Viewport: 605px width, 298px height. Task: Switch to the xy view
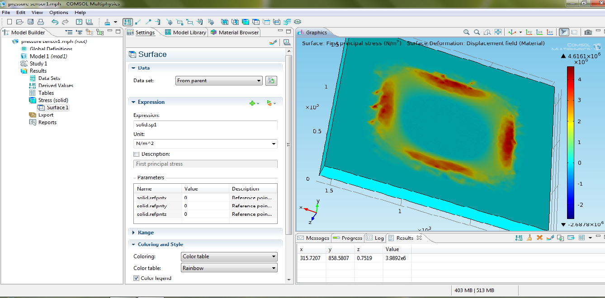pos(529,32)
